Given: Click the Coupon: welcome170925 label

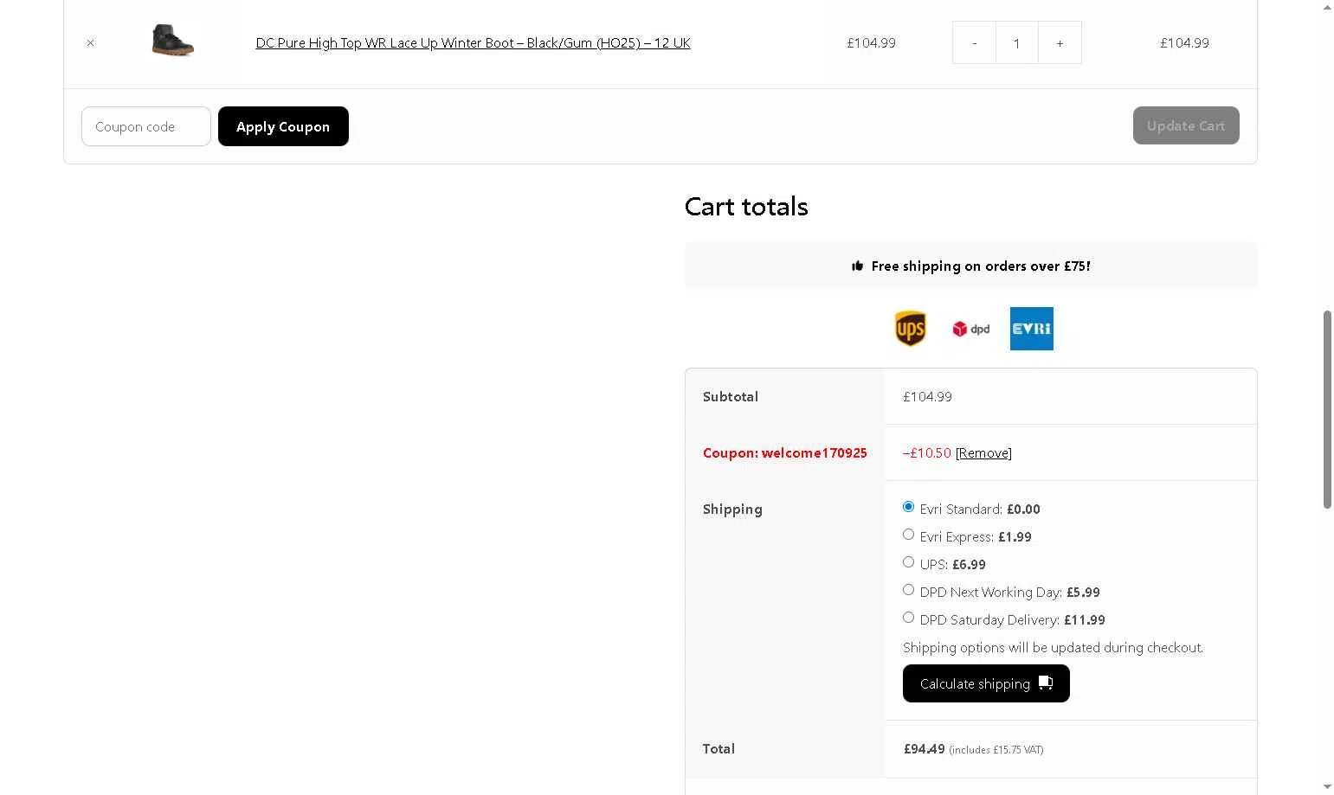Looking at the screenshot, I should (785, 452).
